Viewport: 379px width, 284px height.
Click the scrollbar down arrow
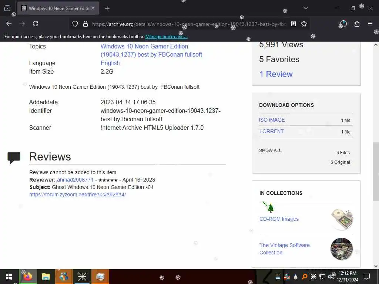(376, 266)
